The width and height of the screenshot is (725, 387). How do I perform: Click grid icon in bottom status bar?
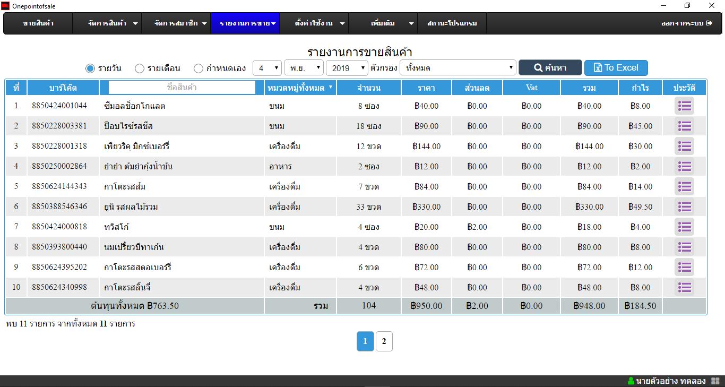pyautogui.click(x=715, y=381)
